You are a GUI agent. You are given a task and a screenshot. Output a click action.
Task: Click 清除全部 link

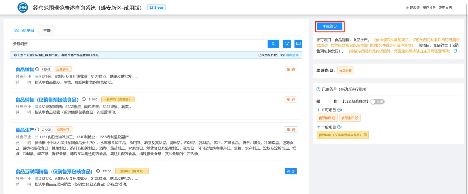292,55
